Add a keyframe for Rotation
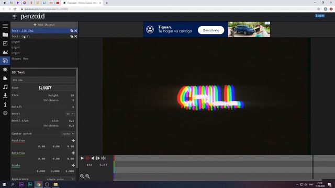This screenshot has width=335, height=188. [73, 153]
